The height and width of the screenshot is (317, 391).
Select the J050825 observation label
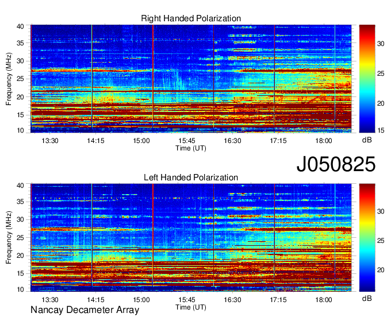pos(336,164)
